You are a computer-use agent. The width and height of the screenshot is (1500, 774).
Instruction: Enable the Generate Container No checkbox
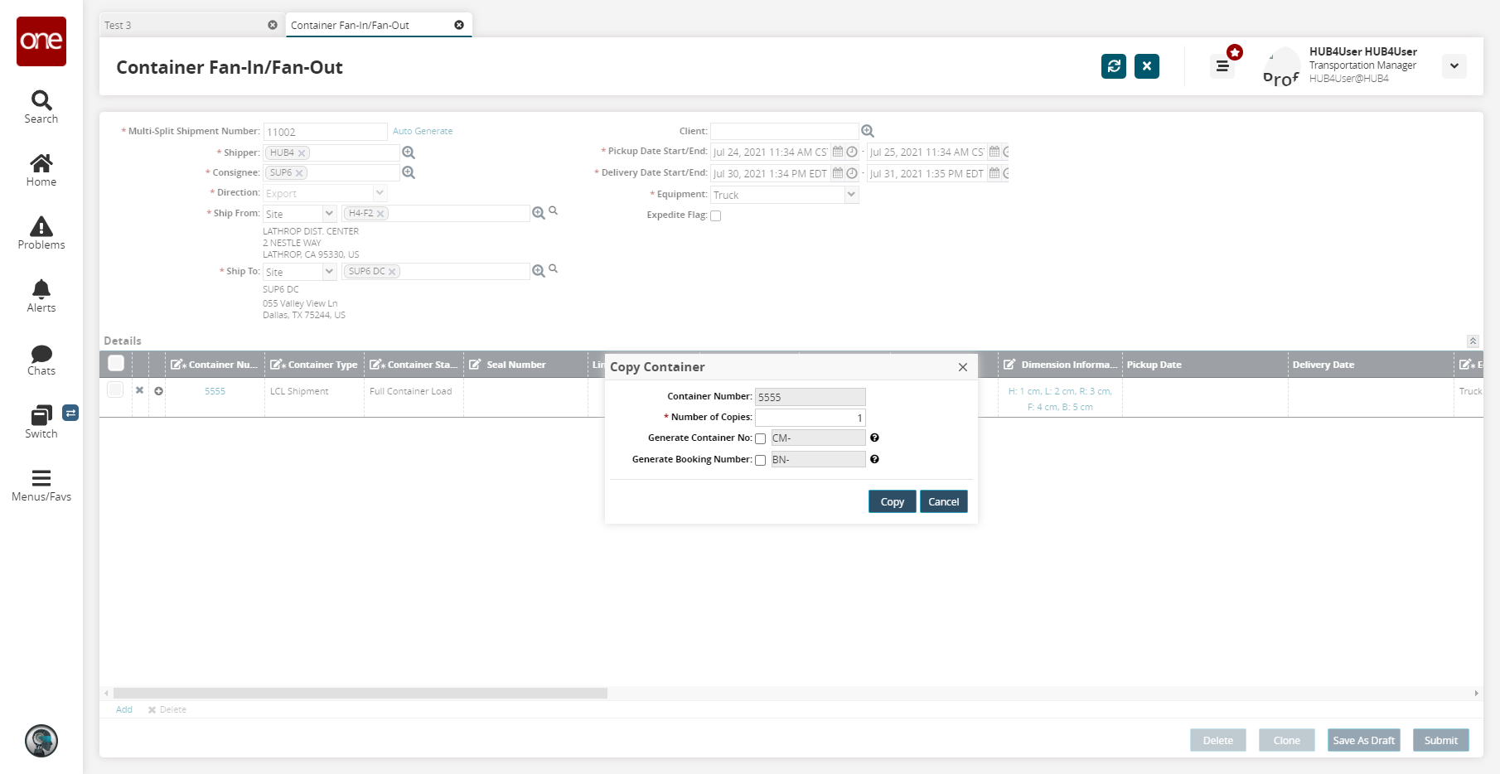(760, 439)
